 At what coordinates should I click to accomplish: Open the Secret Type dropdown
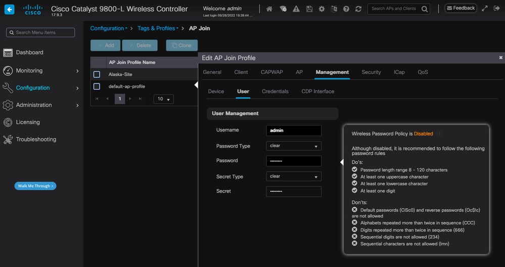pyautogui.click(x=294, y=176)
